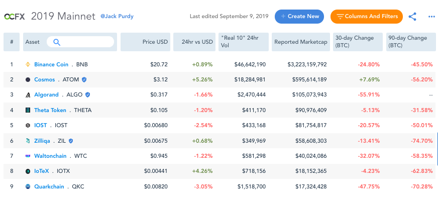Click the magnifier icon in Asset search
The height and width of the screenshot is (197, 438).
[57, 42]
